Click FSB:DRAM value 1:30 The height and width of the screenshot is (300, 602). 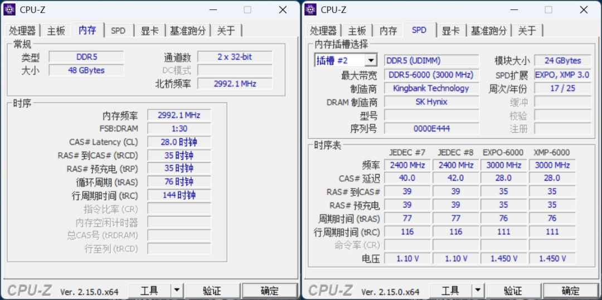click(179, 129)
